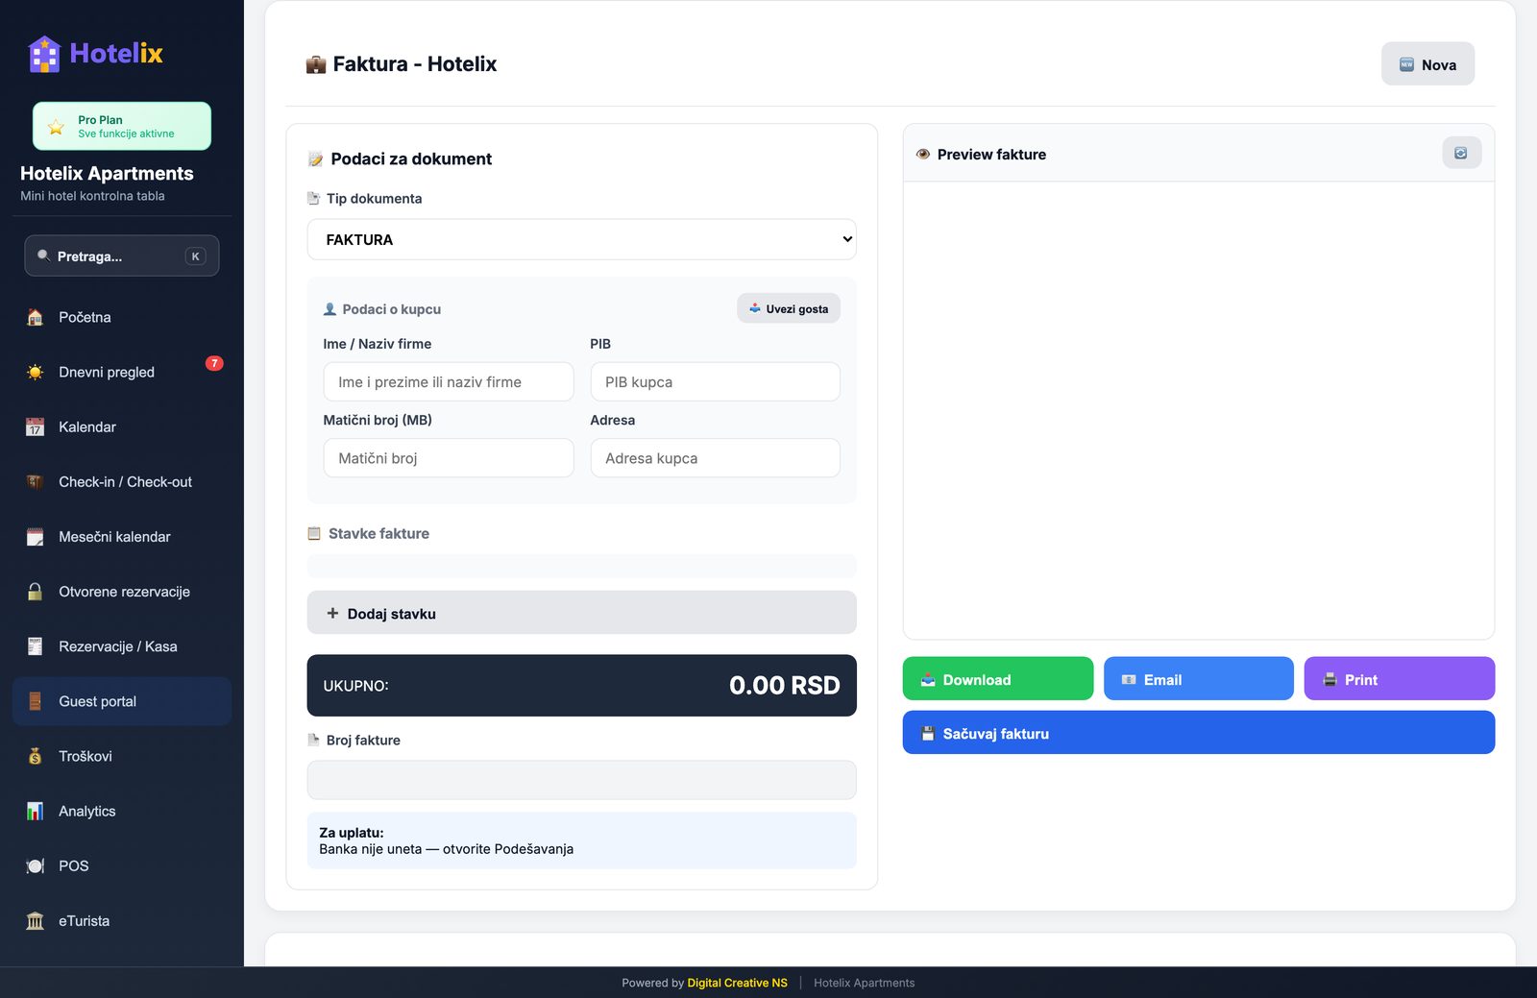Screen dimensions: 1537x998
Task: Open eTurista in the sidebar
Action: pos(122,920)
